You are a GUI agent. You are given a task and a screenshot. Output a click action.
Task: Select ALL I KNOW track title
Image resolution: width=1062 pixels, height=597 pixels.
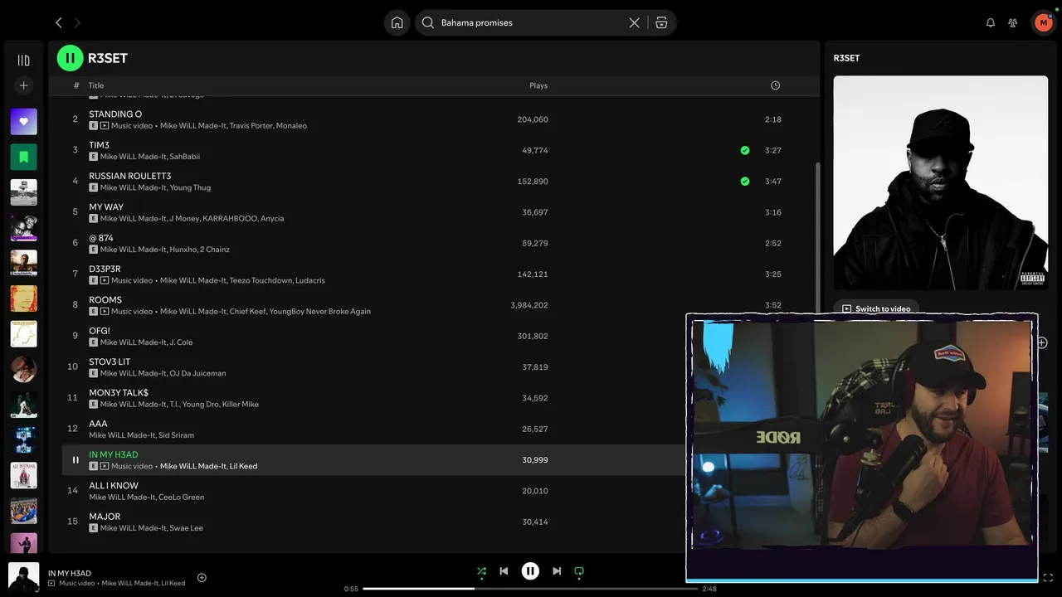(114, 486)
